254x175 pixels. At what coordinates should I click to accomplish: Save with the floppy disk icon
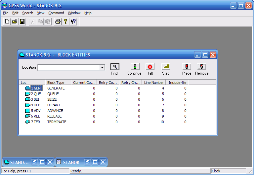(x=22, y=21)
